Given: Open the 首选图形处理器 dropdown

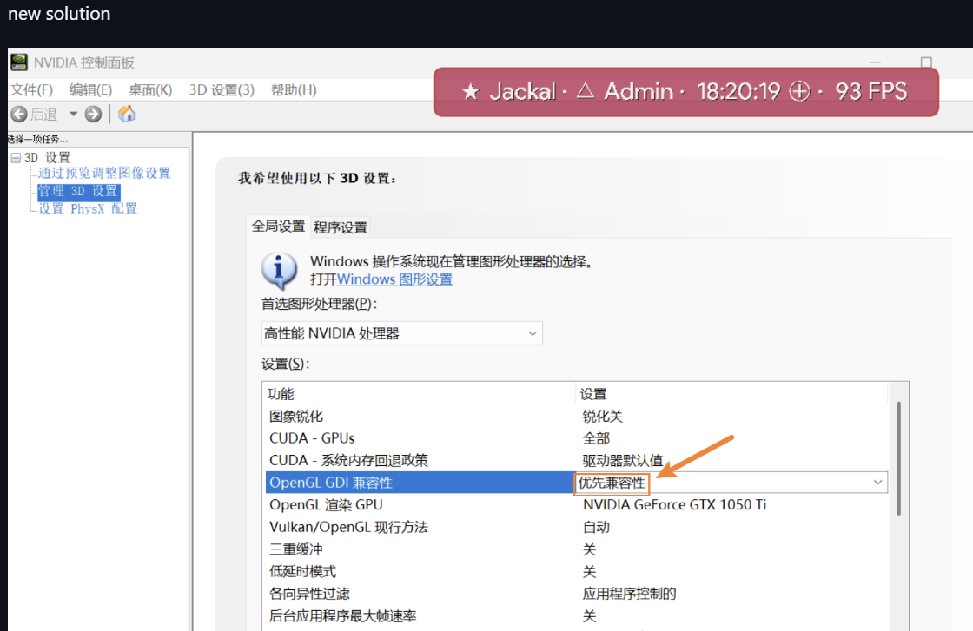Looking at the screenshot, I should tap(401, 333).
